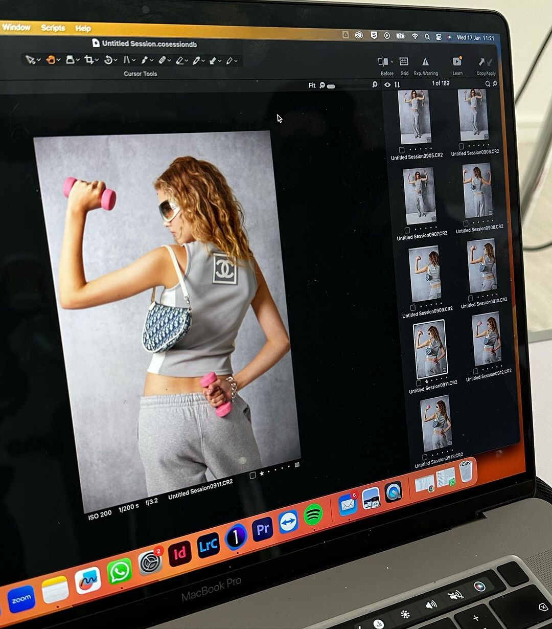Set one-star rating under main viewer image

(x=262, y=474)
